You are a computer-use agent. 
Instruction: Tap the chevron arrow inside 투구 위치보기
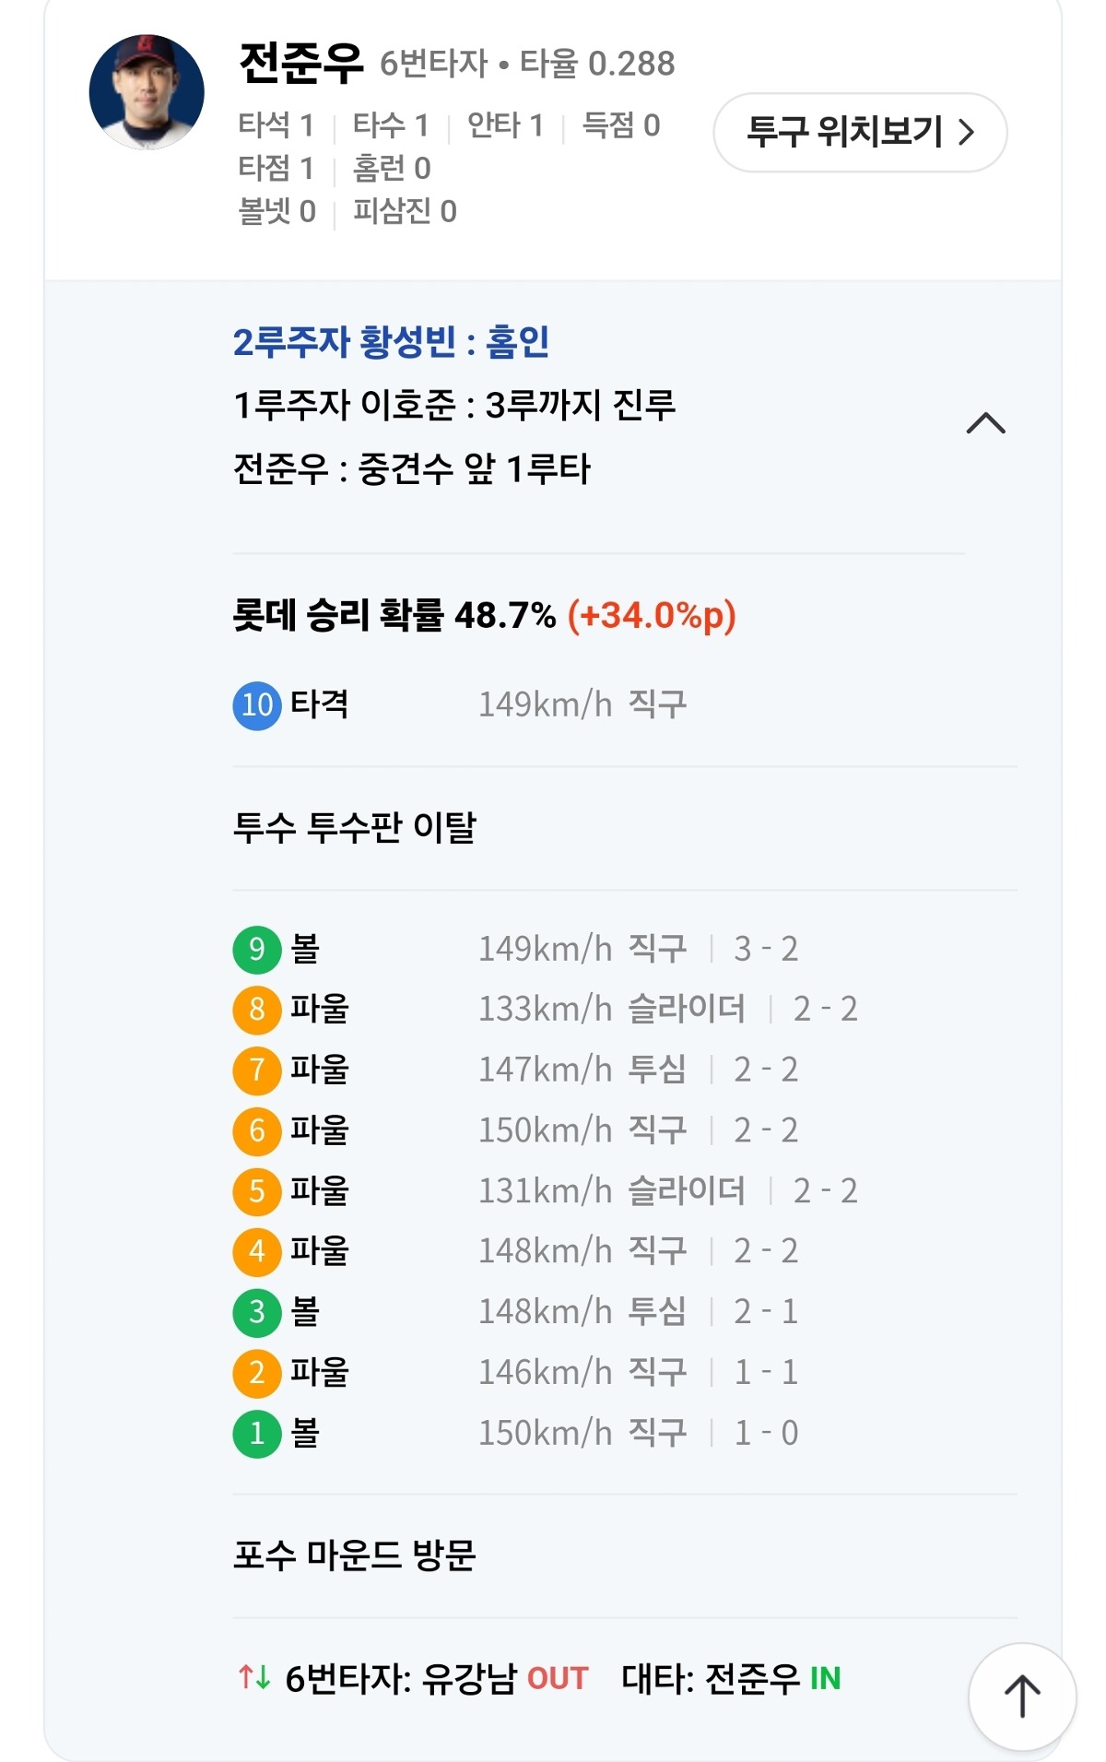click(966, 133)
